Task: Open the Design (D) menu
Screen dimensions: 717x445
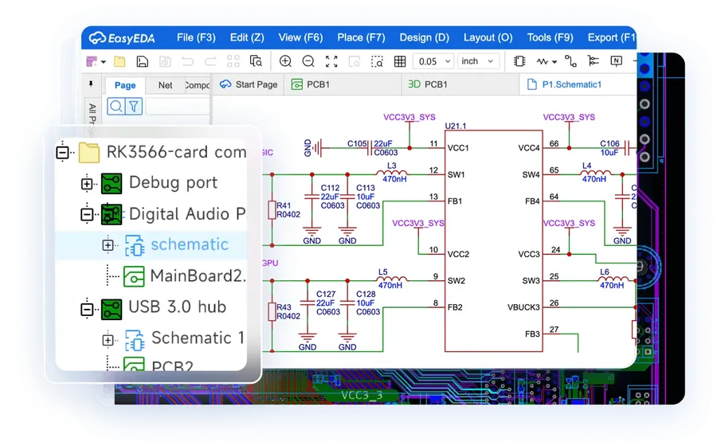Action: pyautogui.click(x=425, y=37)
